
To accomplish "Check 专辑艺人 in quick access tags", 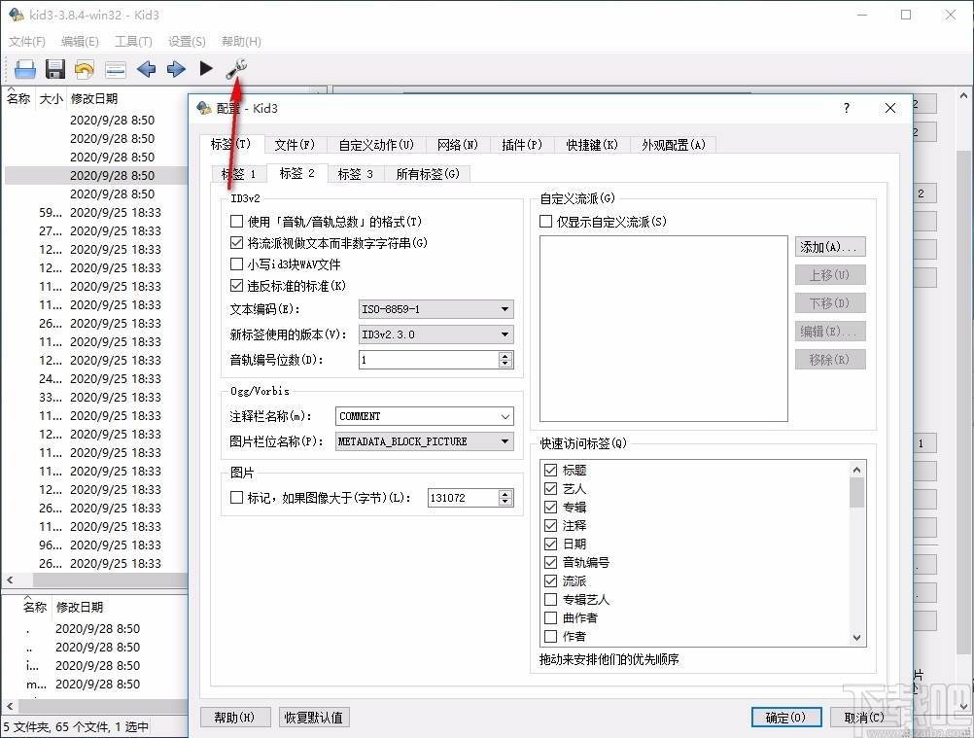I will point(550,600).
